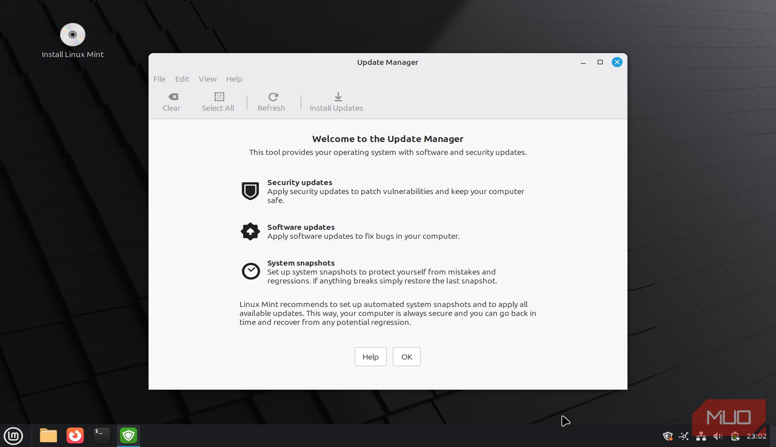Refresh the update list

click(x=272, y=102)
